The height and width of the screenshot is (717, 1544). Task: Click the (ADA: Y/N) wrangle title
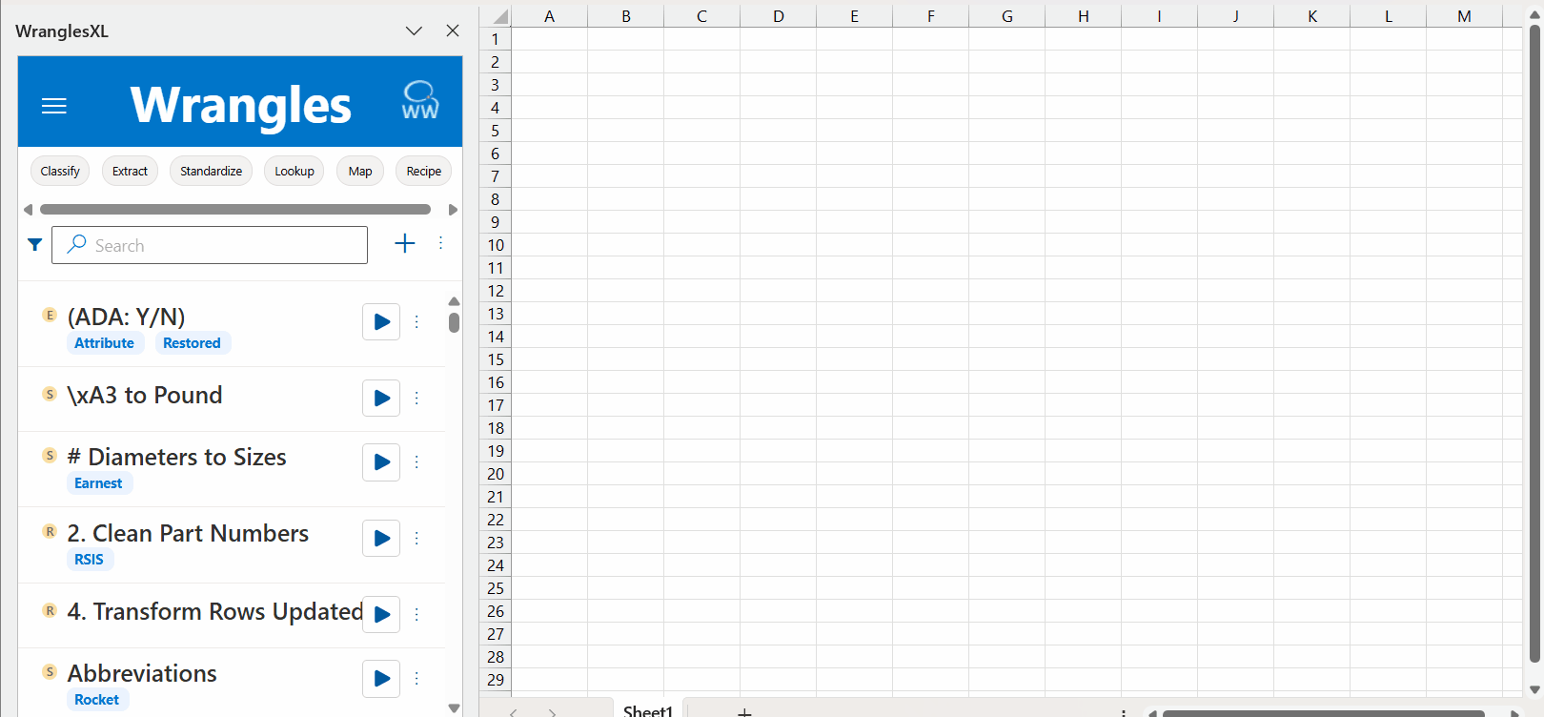[126, 317]
